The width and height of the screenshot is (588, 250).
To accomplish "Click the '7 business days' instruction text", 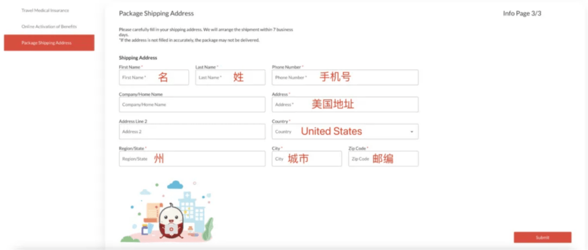I will click(x=206, y=32).
